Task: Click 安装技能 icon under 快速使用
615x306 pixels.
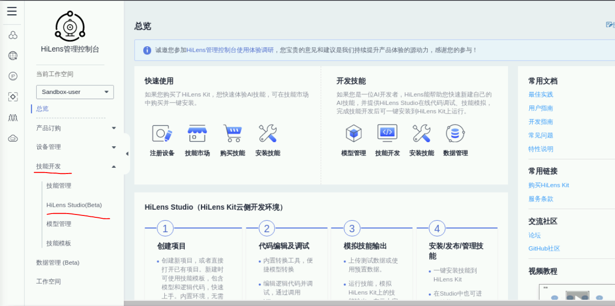Action: [267, 133]
